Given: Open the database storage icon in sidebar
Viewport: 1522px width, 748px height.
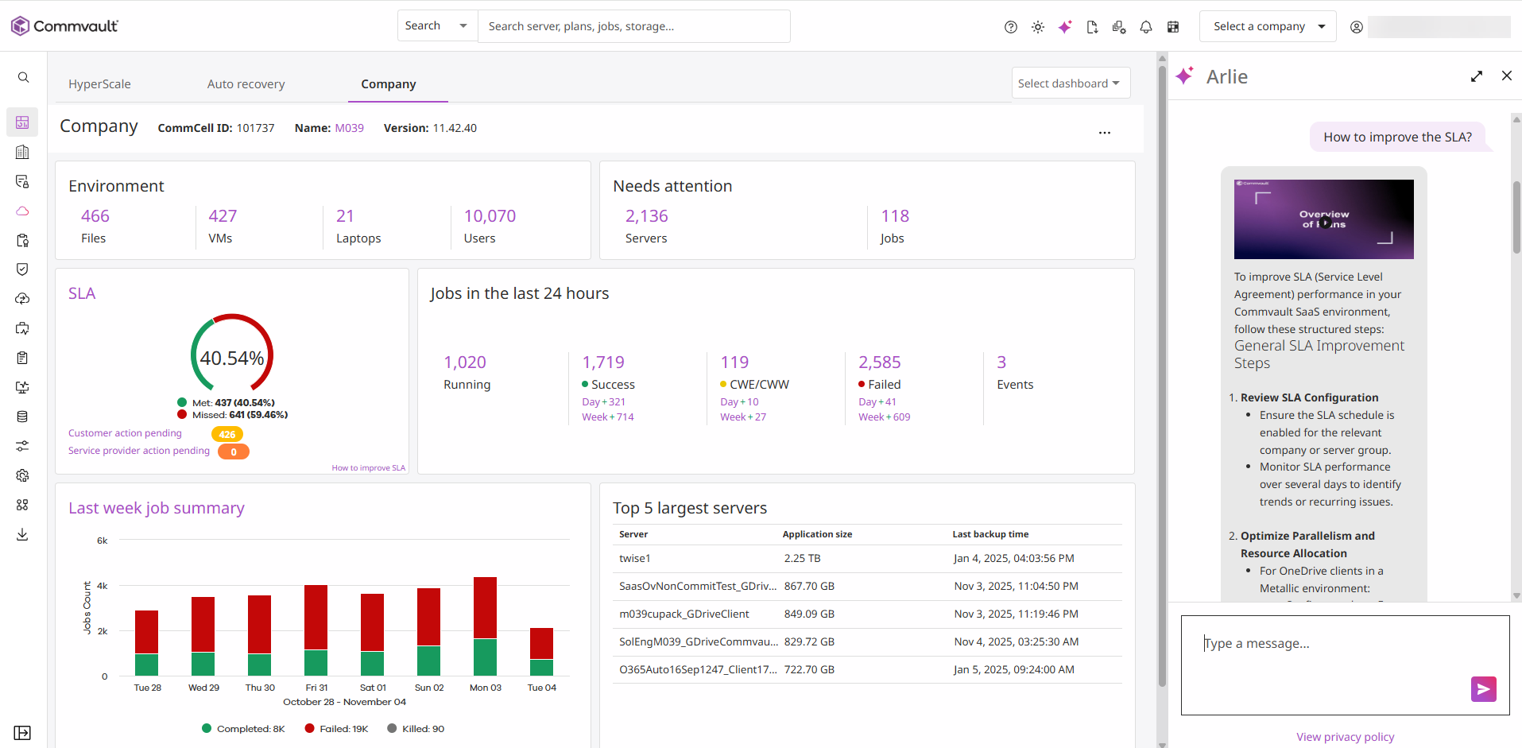Looking at the screenshot, I should [22, 417].
